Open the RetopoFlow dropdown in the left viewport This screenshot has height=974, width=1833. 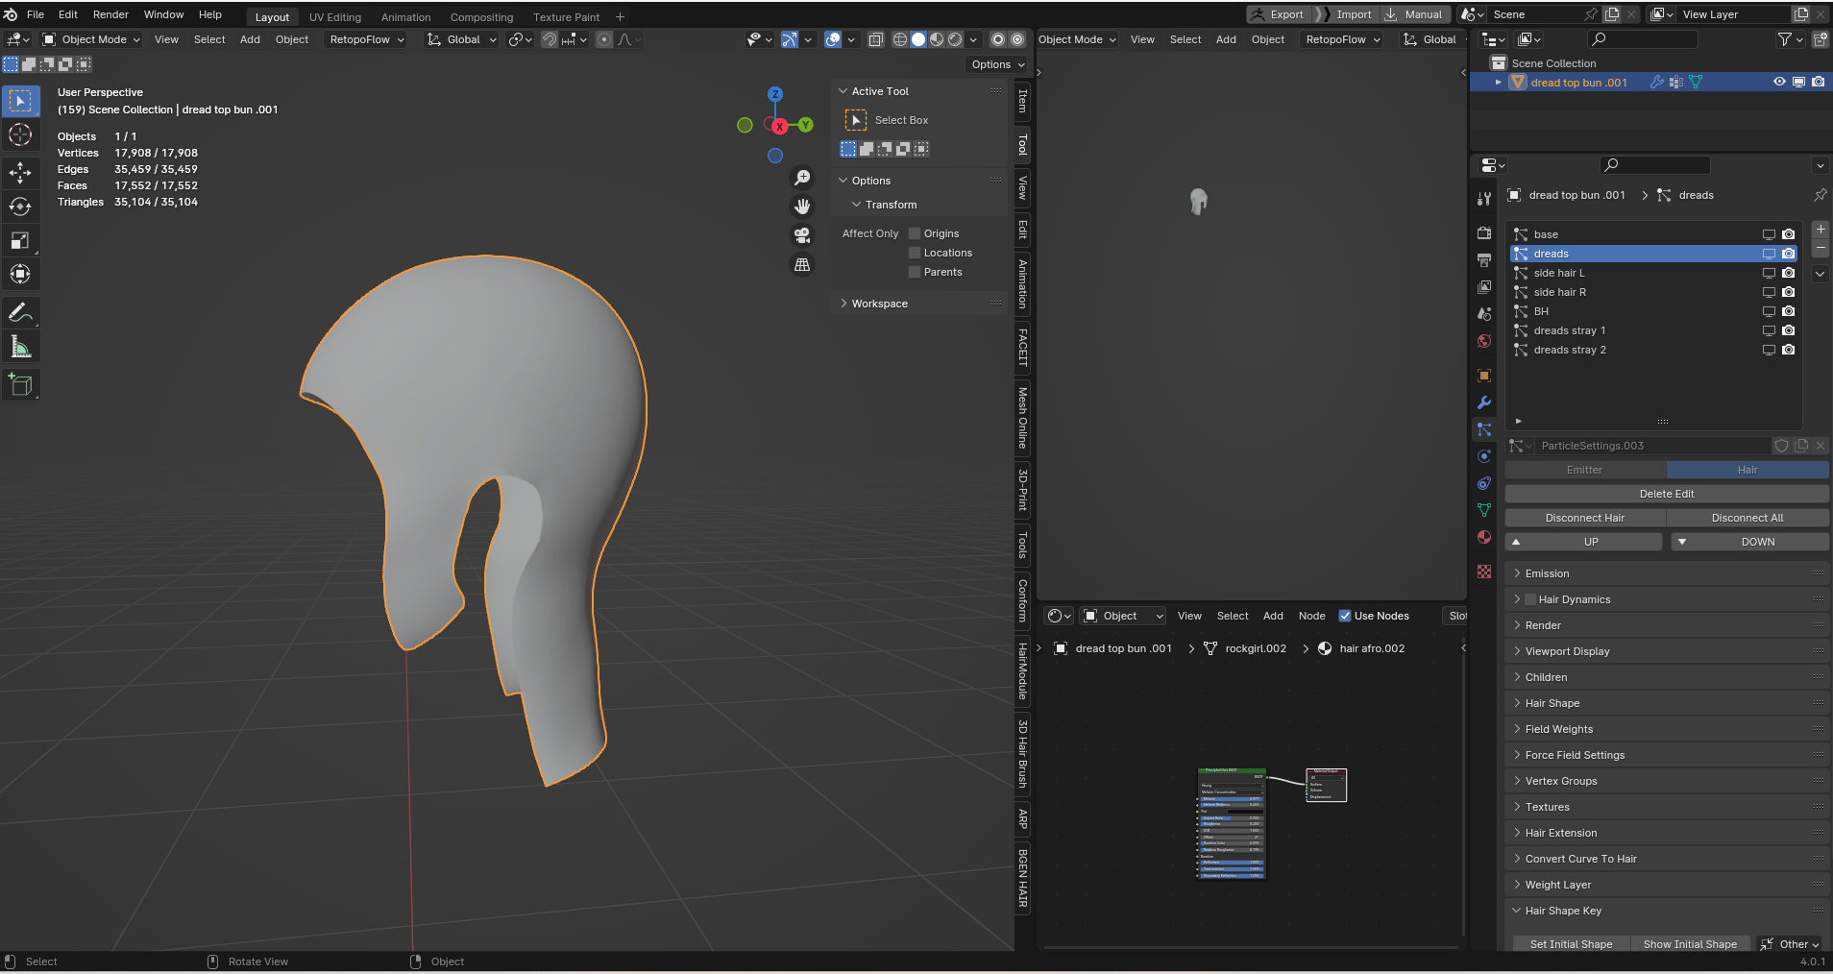click(x=367, y=39)
